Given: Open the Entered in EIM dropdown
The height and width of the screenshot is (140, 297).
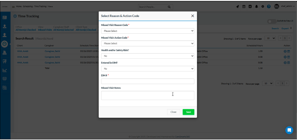Looking at the screenshot, I should [148, 69].
